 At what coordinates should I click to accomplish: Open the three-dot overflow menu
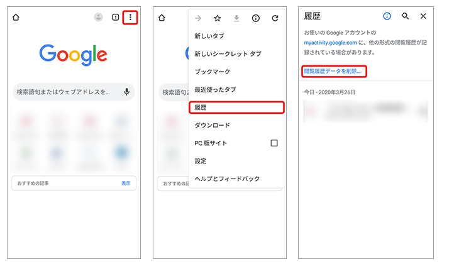point(130,17)
